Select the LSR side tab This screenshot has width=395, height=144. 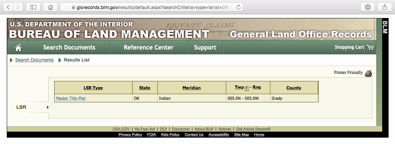point(21,107)
